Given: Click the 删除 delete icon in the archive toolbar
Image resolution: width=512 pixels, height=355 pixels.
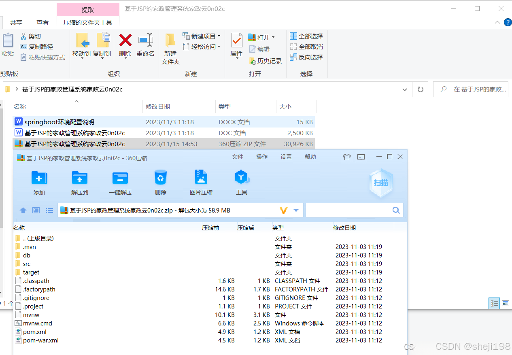Looking at the screenshot, I should [160, 182].
